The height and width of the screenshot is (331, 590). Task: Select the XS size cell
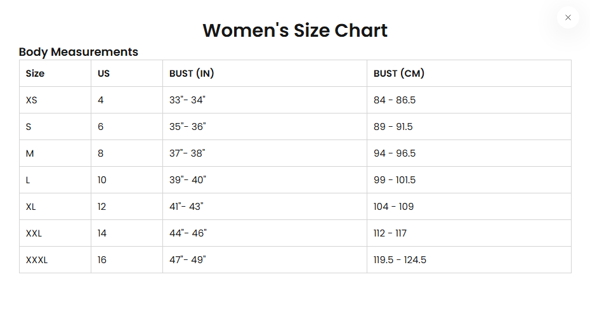tap(32, 100)
